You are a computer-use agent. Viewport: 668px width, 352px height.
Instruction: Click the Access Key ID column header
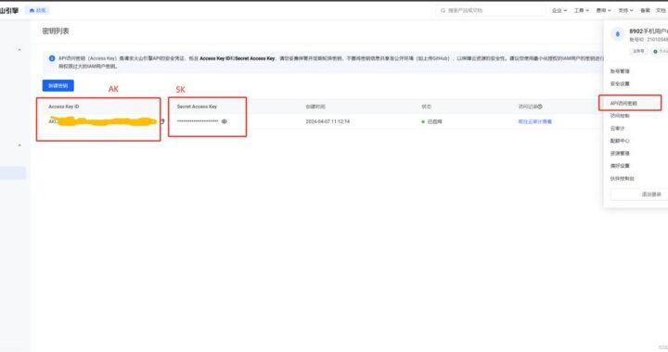click(63, 107)
